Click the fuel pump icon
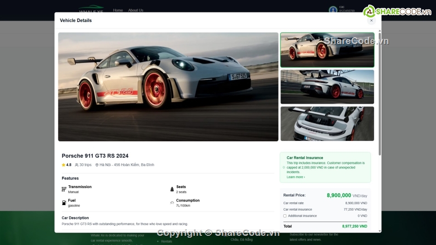The height and width of the screenshot is (245, 436). pos(64,203)
